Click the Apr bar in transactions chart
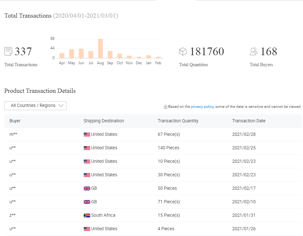Image resolution: width=303 pixels, height=236 pixels. click(62, 56)
